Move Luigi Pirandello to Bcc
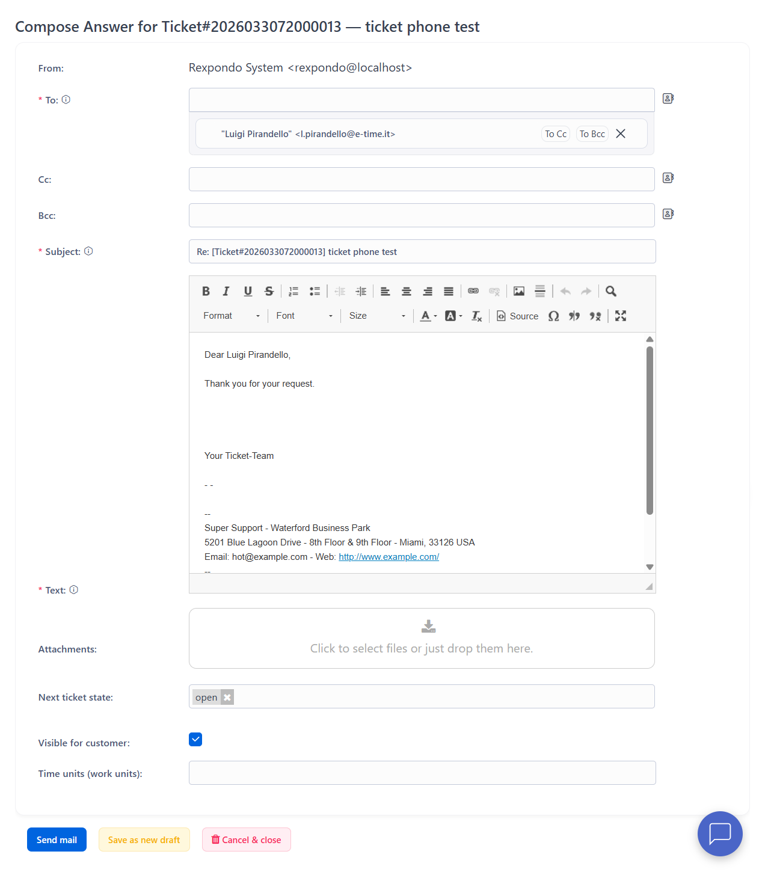Image resolution: width=765 pixels, height=878 pixels. tap(592, 134)
